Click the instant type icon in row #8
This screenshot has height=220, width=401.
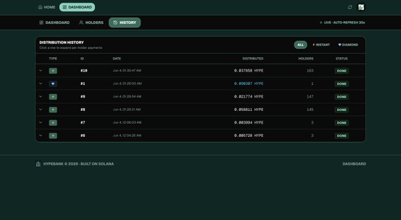click(x=53, y=110)
